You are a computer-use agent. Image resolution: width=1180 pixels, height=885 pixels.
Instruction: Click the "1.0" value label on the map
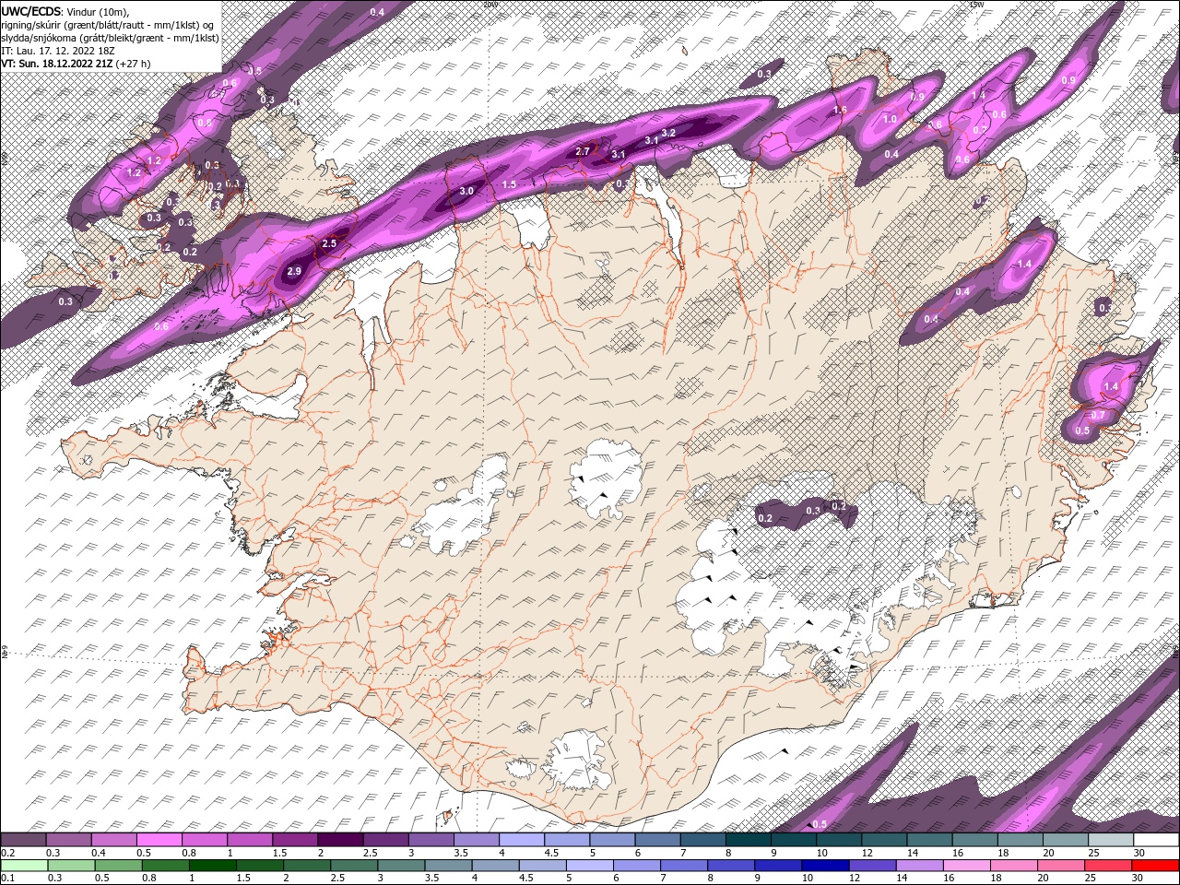[x=890, y=119]
